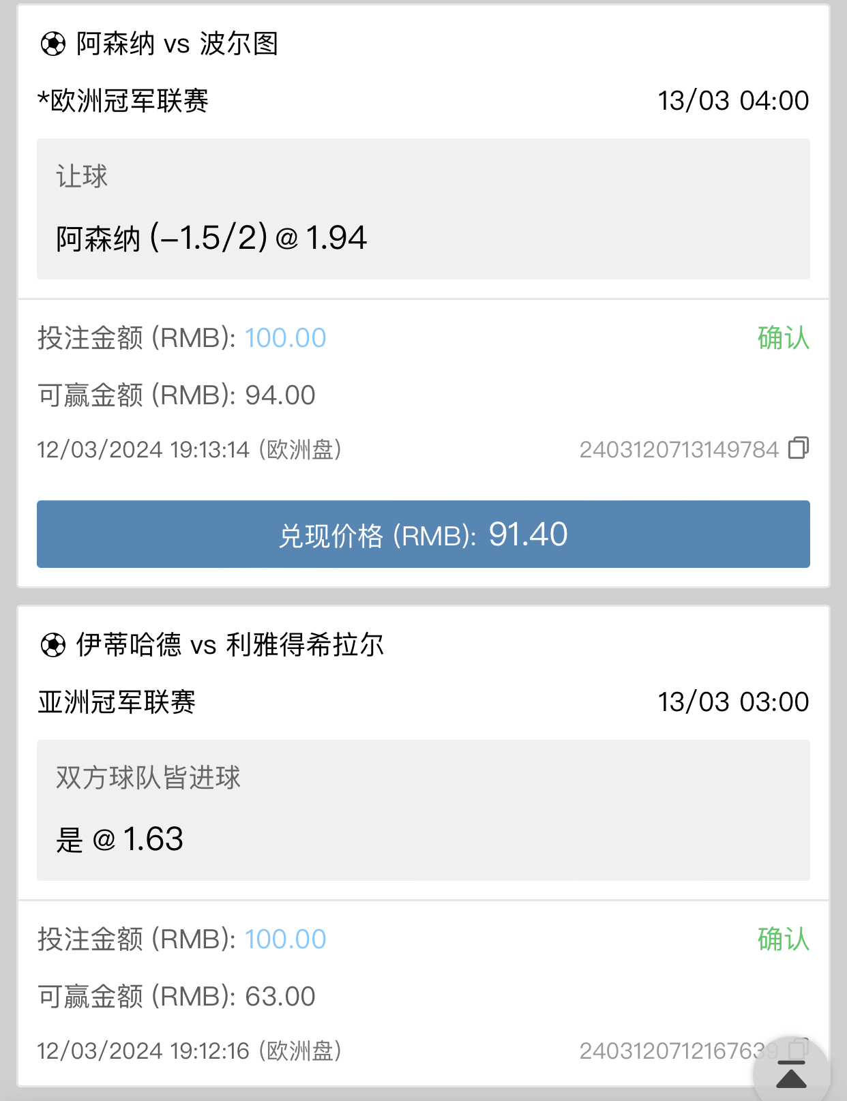Click the blue 100.00 stake on 伊蒂哈德 bet

[285, 939]
